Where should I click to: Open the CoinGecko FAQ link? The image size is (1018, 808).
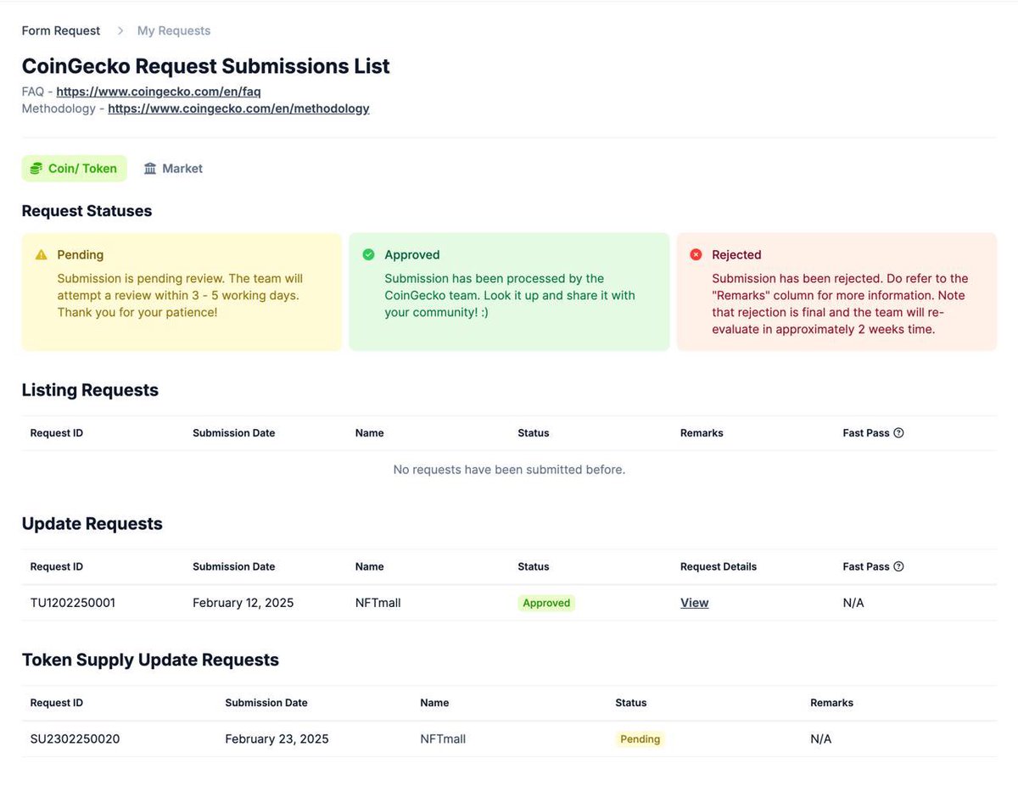(x=159, y=92)
